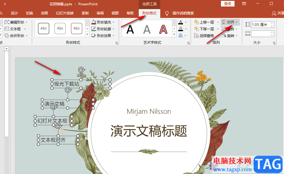Switch to the 审阅 (Review) tab

coord(100,13)
